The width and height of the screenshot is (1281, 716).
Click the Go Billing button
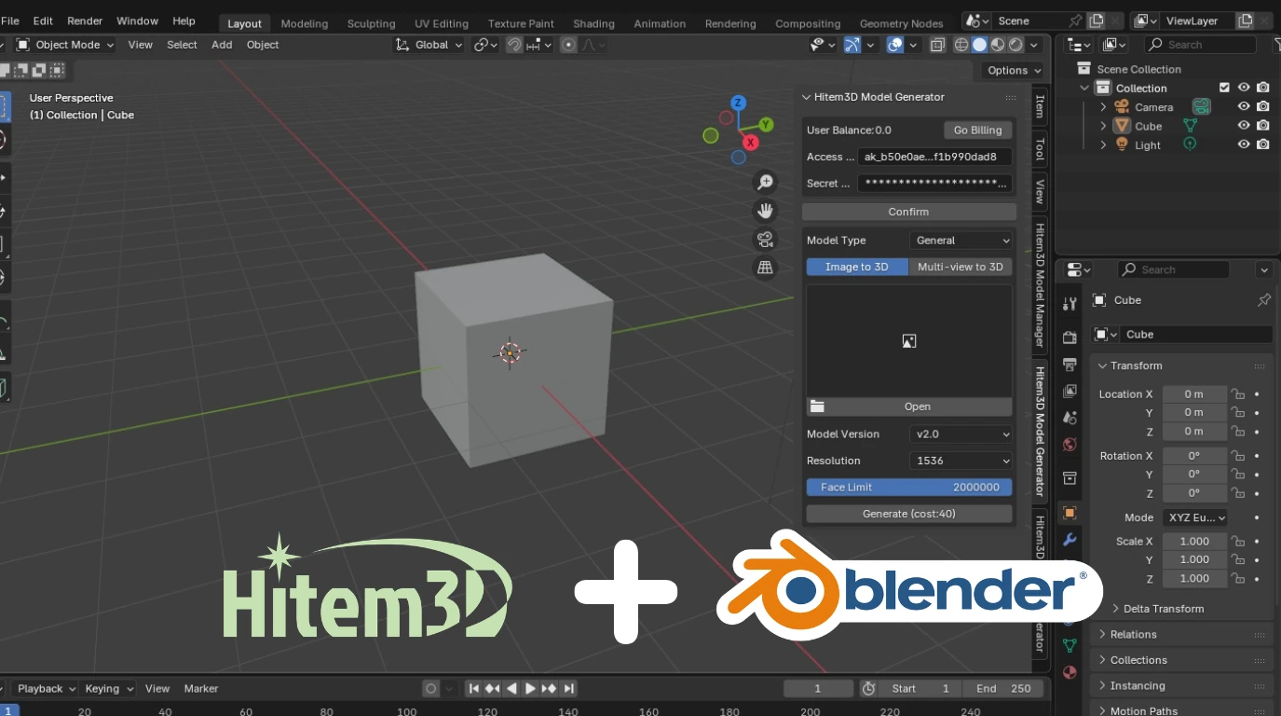pyautogui.click(x=977, y=131)
